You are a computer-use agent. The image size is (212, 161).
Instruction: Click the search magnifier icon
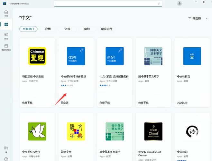point(159,4)
